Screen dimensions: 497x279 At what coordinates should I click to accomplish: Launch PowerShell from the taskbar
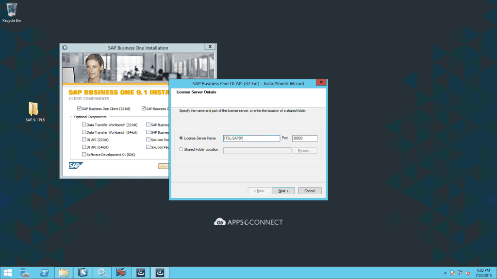44,273
